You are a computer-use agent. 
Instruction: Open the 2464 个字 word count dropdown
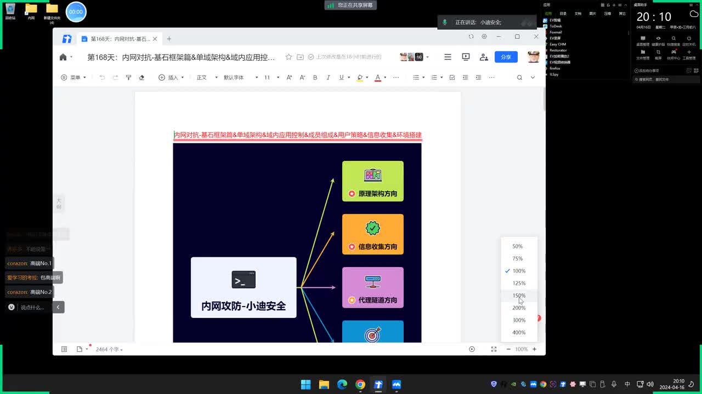point(109,349)
